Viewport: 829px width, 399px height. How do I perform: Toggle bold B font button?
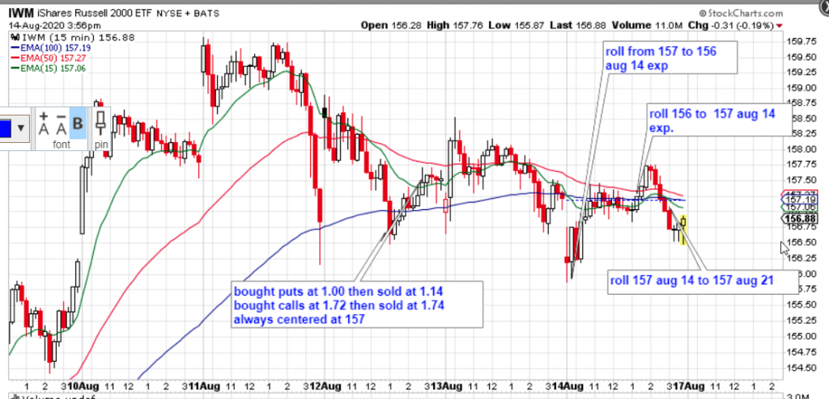[x=78, y=124]
